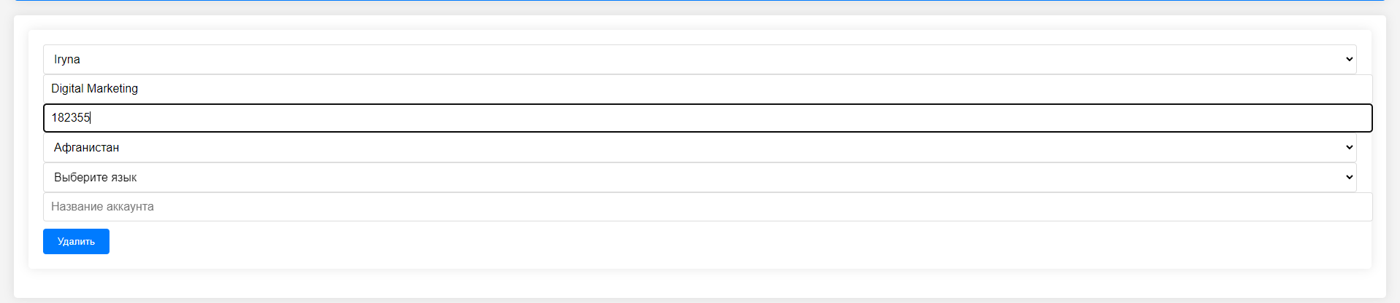1400x303 pixels.
Task: Click the empty middle area of Digital Marketing field
Action: 730,89
